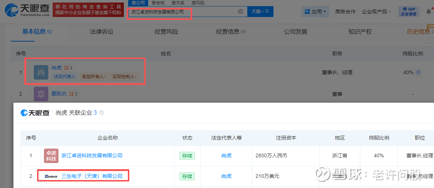This screenshot has height=188, width=434.
Task: Click the 注册资本 column header
Action: pyautogui.click(x=286, y=137)
